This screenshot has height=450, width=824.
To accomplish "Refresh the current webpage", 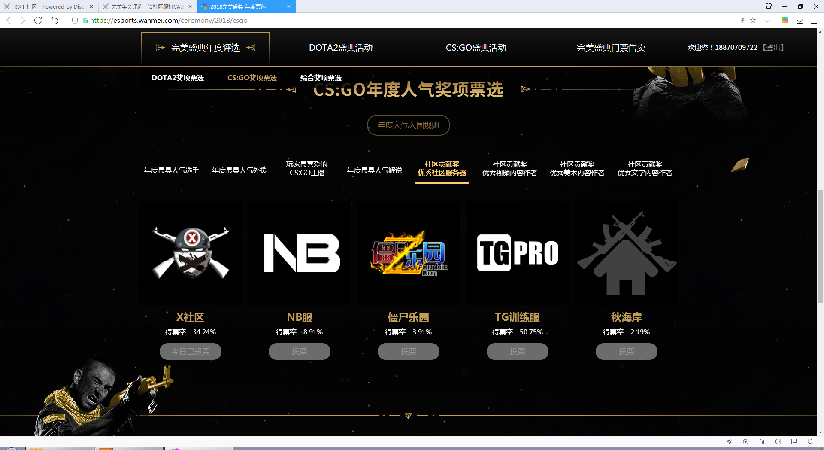I will click(x=38, y=20).
